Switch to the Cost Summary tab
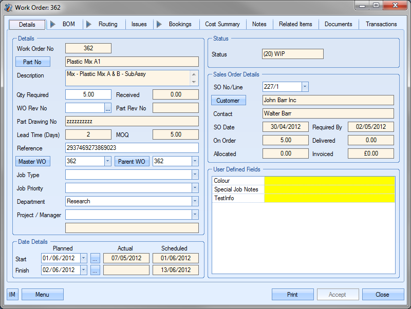The image size is (411, 309). coord(222,24)
